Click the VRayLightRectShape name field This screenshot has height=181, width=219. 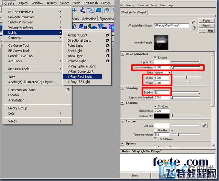tap(171, 25)
